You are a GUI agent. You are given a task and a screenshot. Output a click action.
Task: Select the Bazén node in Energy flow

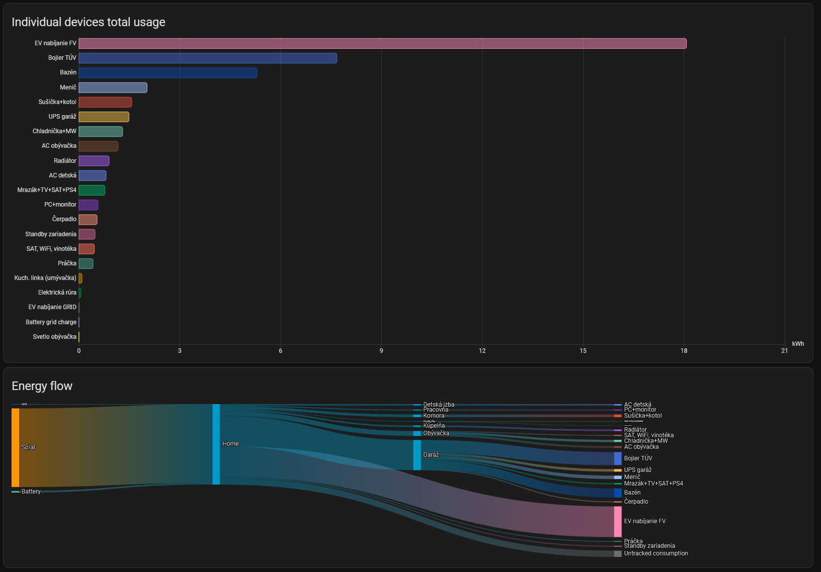[x=617, y=493]
